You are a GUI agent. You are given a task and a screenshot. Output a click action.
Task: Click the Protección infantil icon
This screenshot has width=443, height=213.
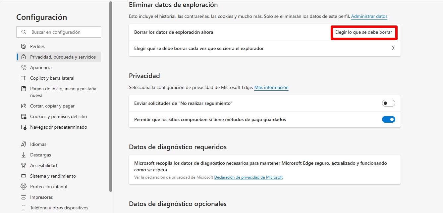coord(24,187)
